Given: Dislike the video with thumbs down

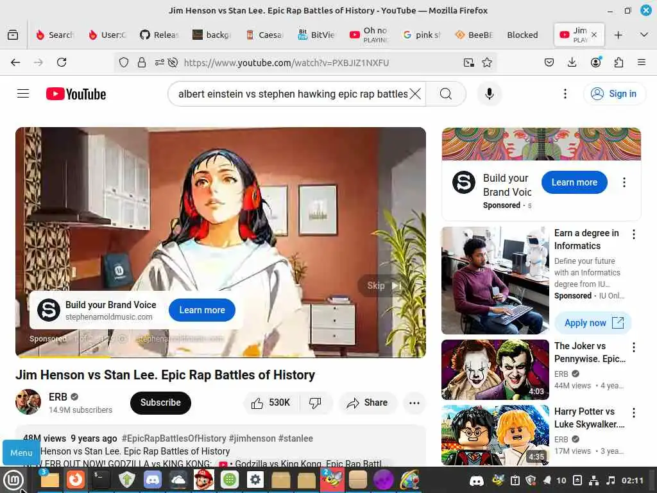Looking at the screenshot, I should [x=316, y=402].
